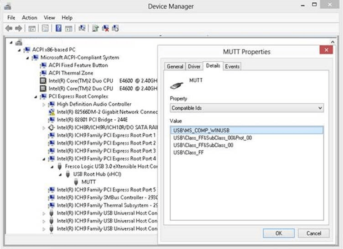Minimize the Device Manager window
The image size is (343, 249).
(303, 5)
